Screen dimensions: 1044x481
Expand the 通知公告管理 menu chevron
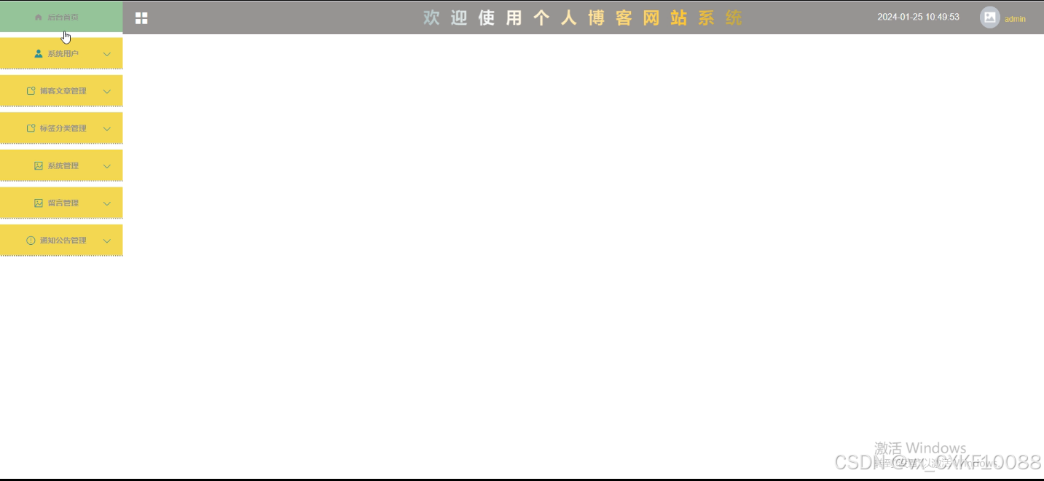point(107,240)
